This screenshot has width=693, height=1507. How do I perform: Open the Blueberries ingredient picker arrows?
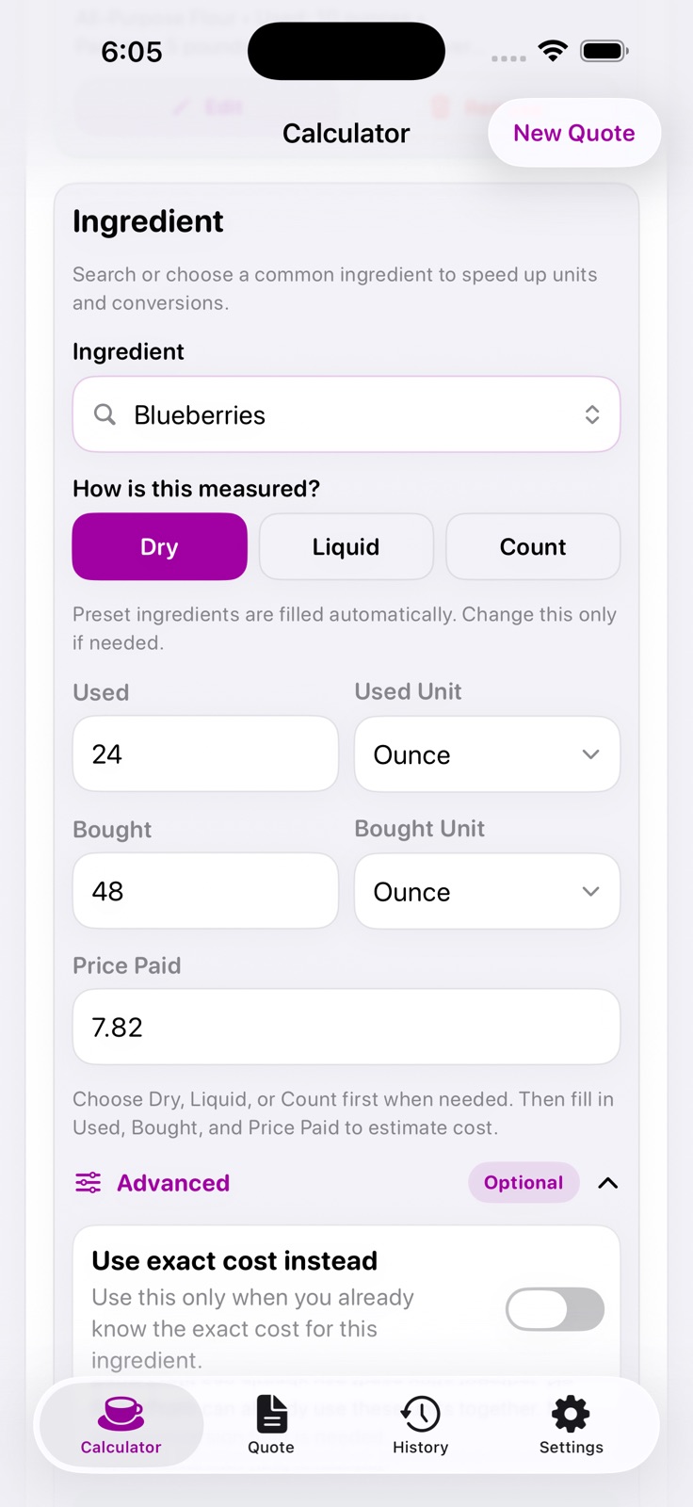point(592,414)
